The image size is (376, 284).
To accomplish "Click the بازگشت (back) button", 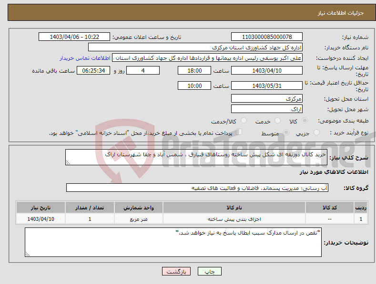I will [176, 271].
